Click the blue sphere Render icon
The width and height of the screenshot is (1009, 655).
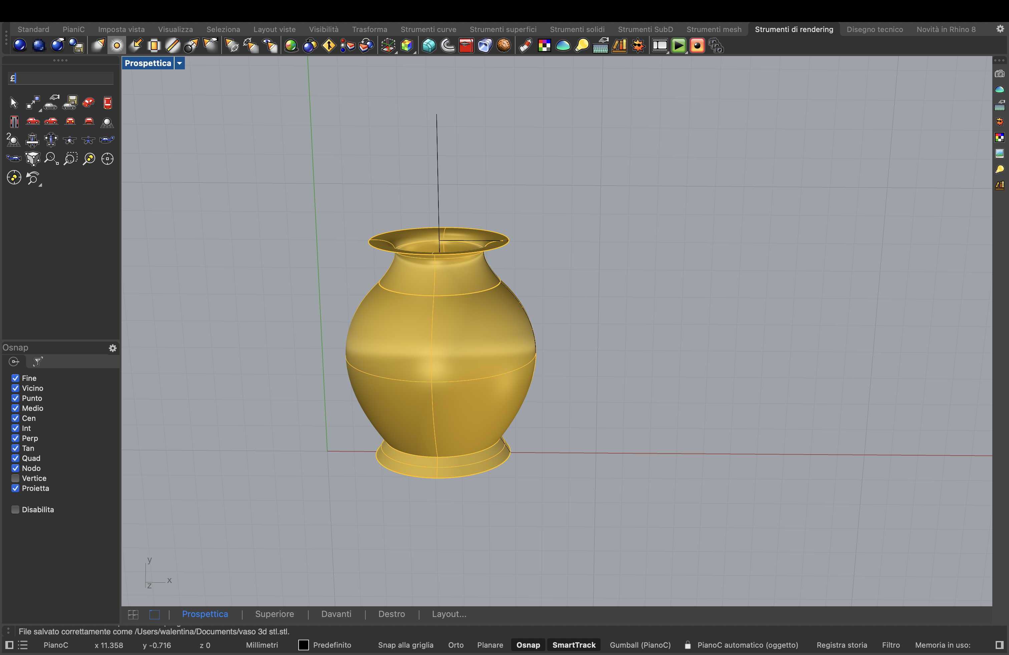[x=19, y=45]
